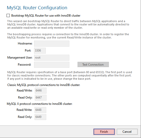Click the Password: label
The height and width of the screenshot is (138, 141).
pos(24,65)
